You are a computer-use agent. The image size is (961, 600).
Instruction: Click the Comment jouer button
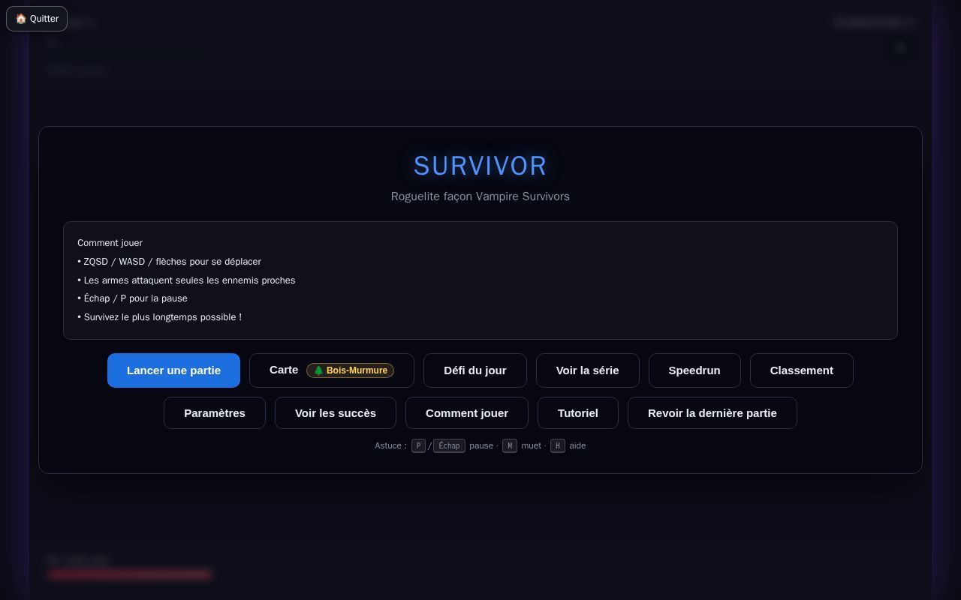click(467, 413)
